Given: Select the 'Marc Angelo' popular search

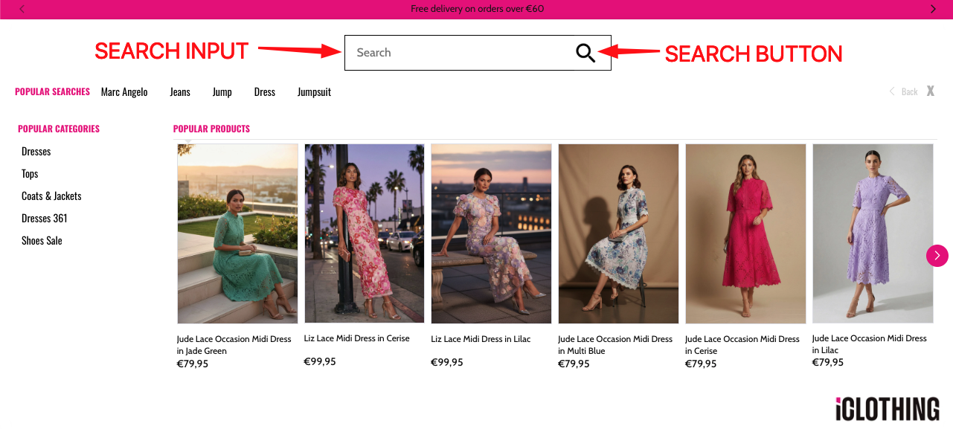Looking at the screenshot, I should click(x=123, y=91).
